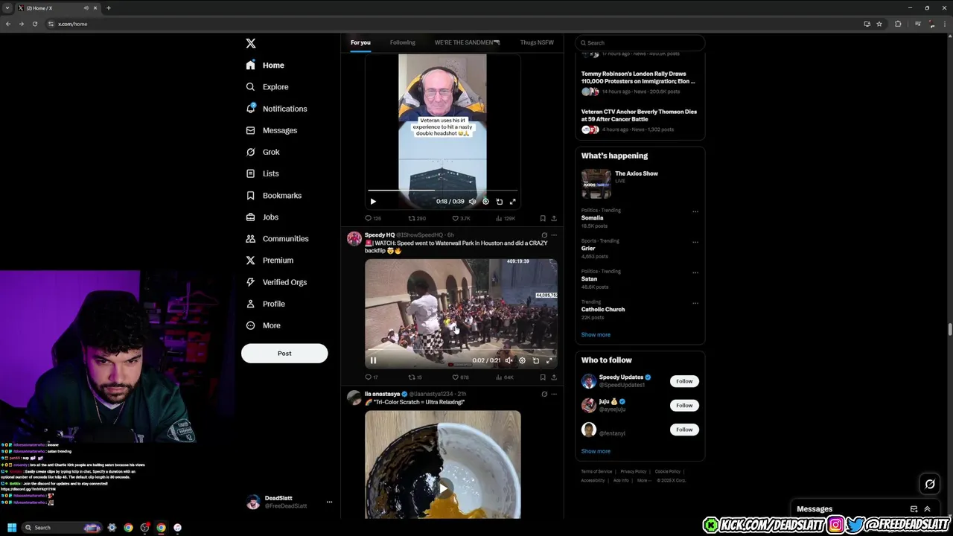Image resolution: width=953 pixels, height=536 pixels.
Task: Open settings on the Speedy HQ video
Action: (522, 360)
